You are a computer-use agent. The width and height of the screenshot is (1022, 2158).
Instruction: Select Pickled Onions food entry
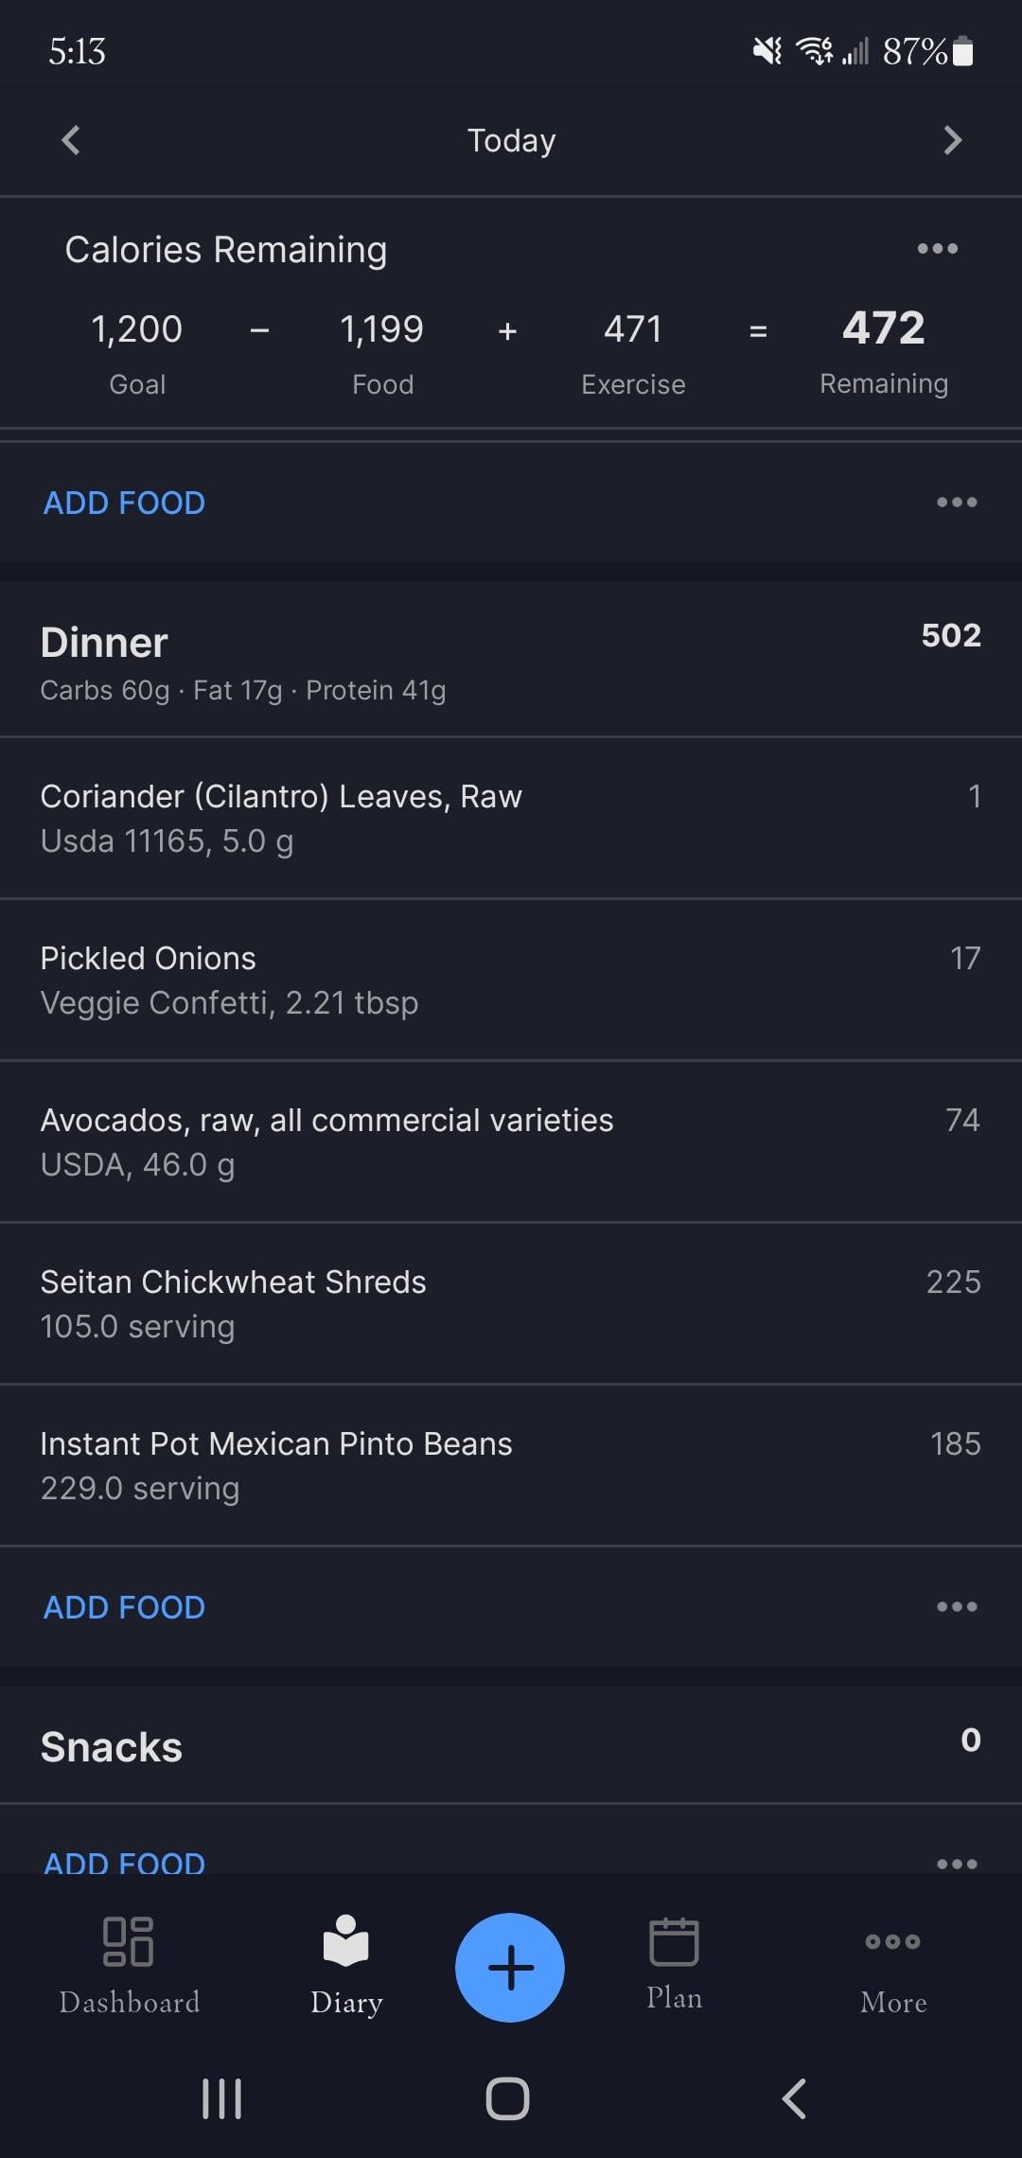pos(511,980)
